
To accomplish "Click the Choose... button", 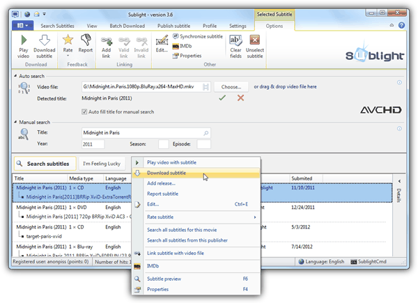I will pyautogui.click(x=231, y=87).
